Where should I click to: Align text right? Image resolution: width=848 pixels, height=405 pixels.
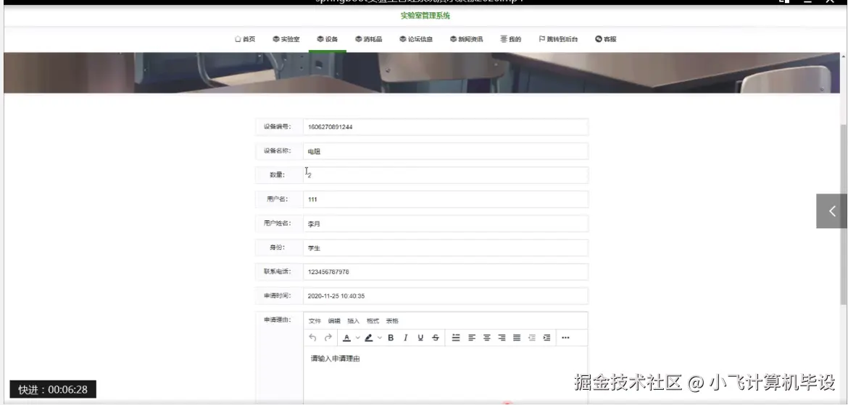point(502,338)
